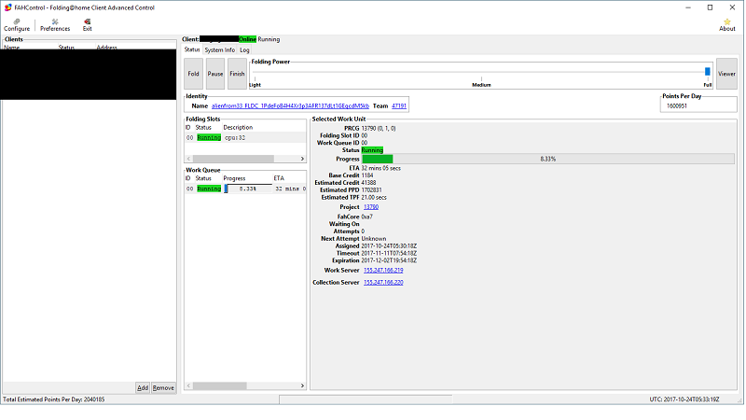Switch to the Log tab

pyautogui.click(x=244, y=50)
